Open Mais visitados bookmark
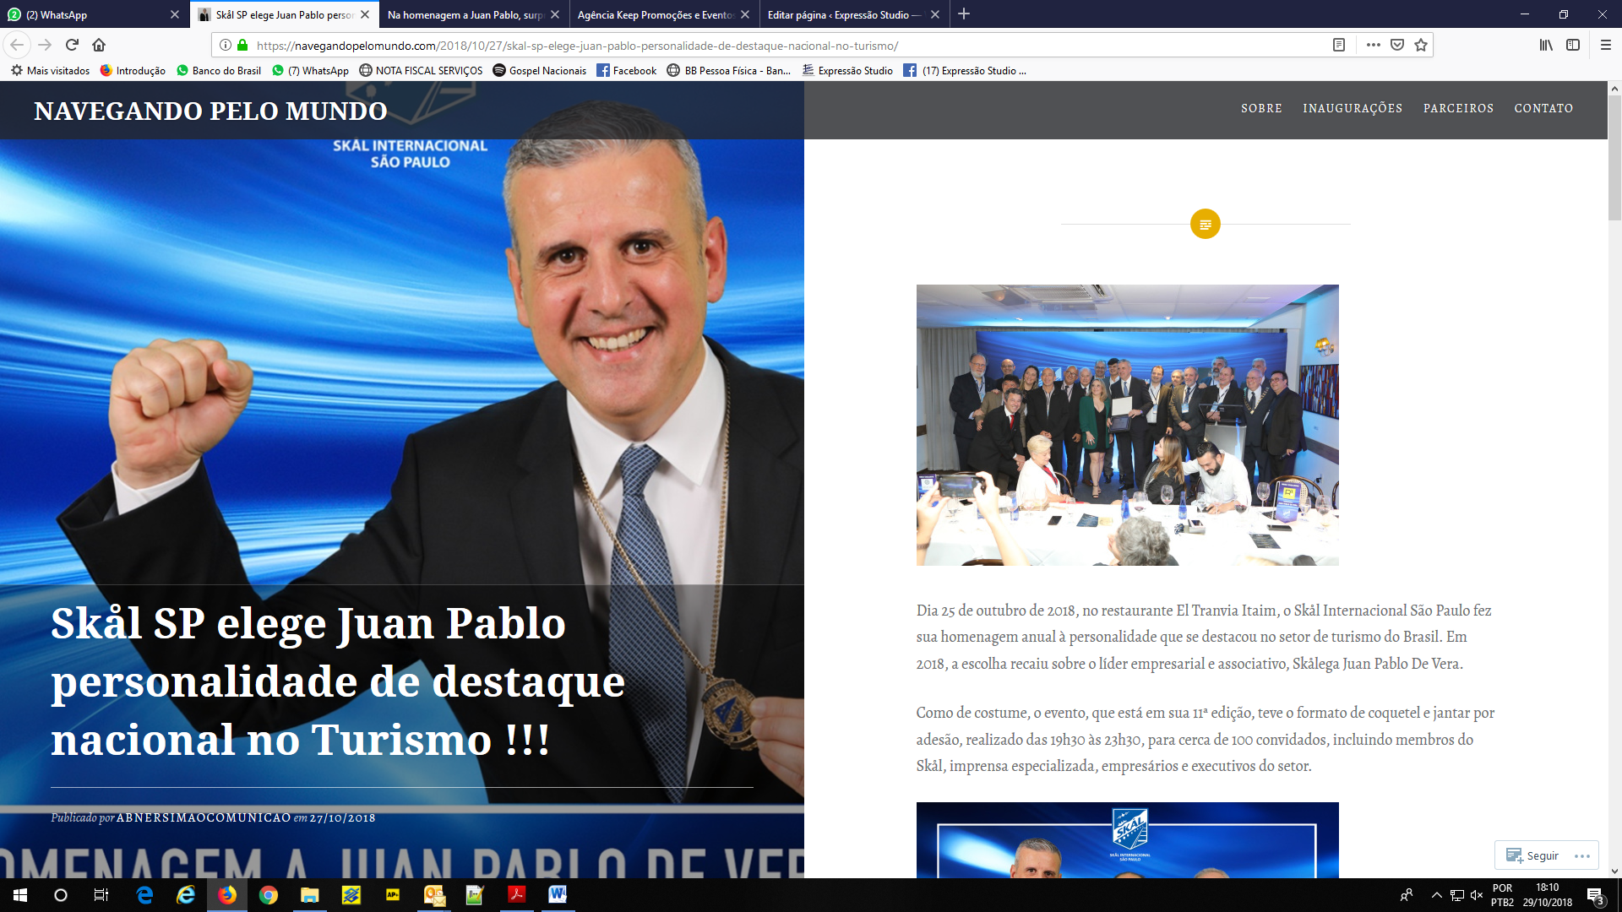 click(x=50, y=71)
